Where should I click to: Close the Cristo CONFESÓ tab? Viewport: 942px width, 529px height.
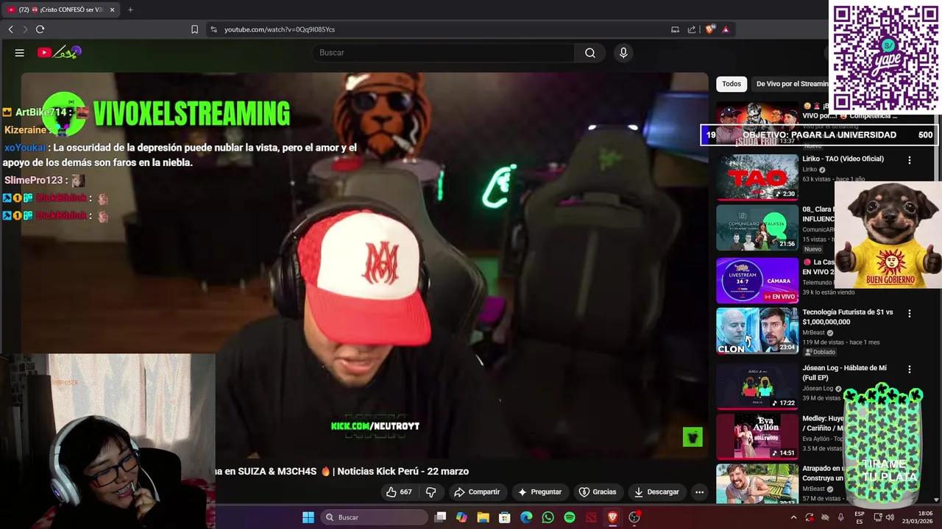112,10
